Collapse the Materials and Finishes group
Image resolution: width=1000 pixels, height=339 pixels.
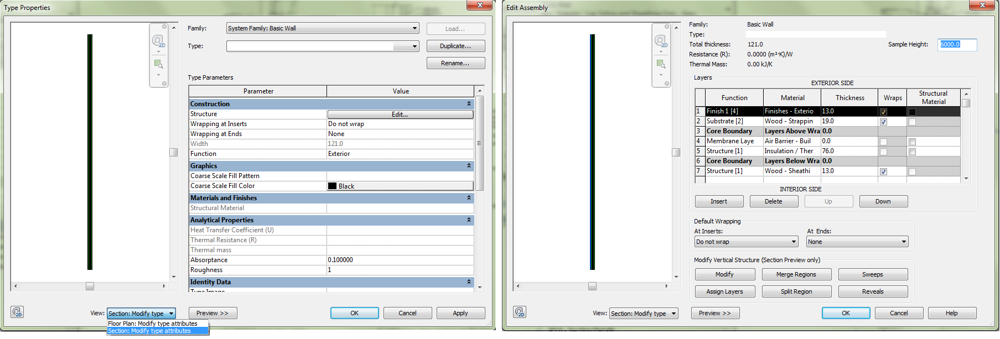(x=469, y=198)
